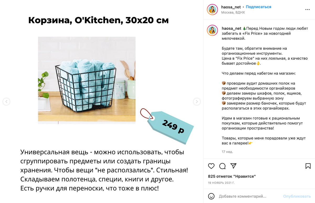The image size is (315, 203).
Task: Click the Опубликовать post comment button
Action: 297,196
